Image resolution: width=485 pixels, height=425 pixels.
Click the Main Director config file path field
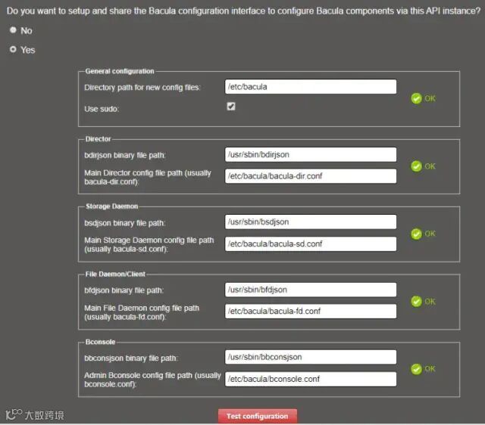(x=311, y=176)
